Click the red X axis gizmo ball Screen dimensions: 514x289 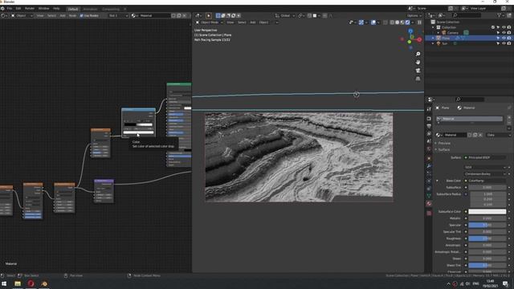[419, 39]
